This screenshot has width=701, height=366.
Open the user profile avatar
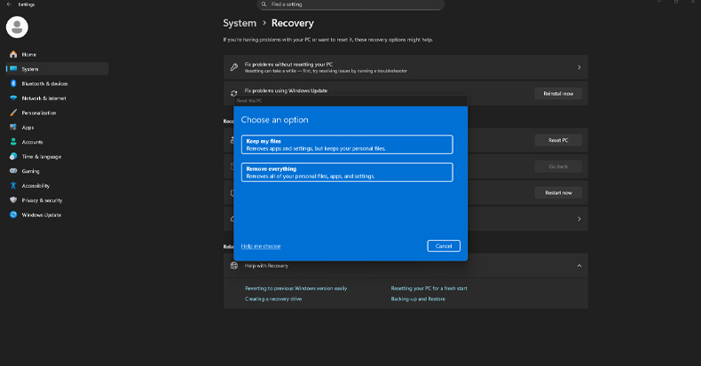(17, 27)
